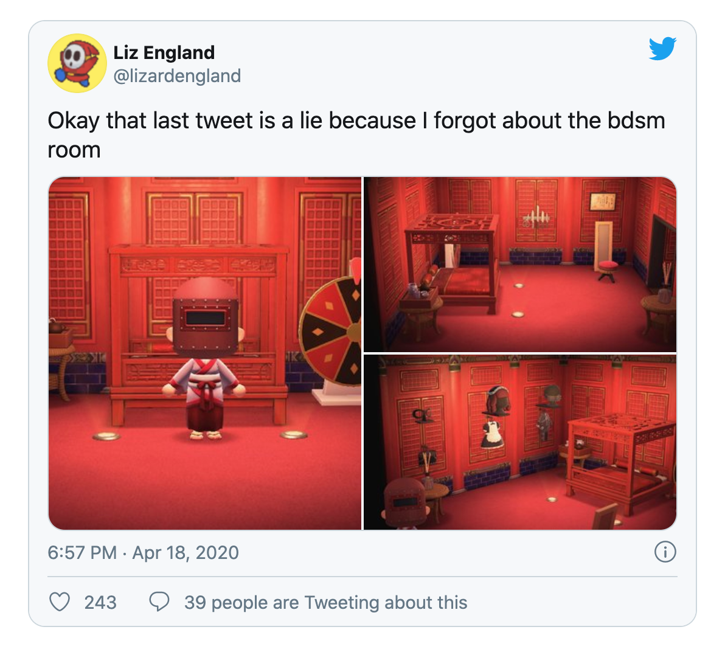The image size is (725, 652).
Task: Open top-right photo of red bedroom
Action: [x=520, y=265]
